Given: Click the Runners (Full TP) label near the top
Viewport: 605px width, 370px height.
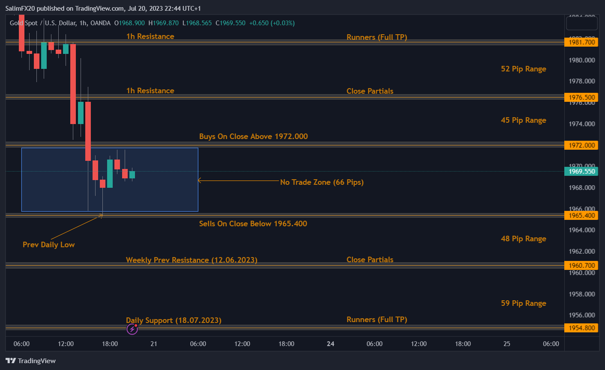Looking at the screenshot, I should click(377, 37).
